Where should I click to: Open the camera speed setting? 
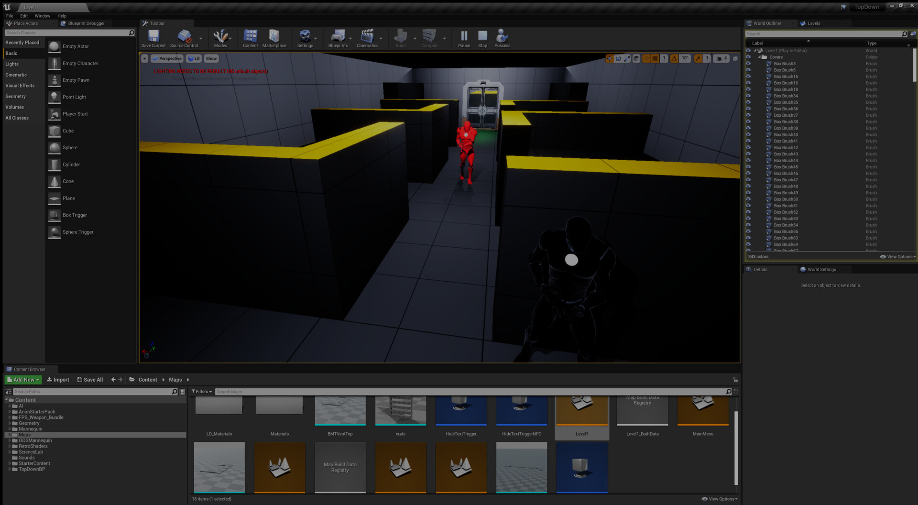tap(721, 58)
